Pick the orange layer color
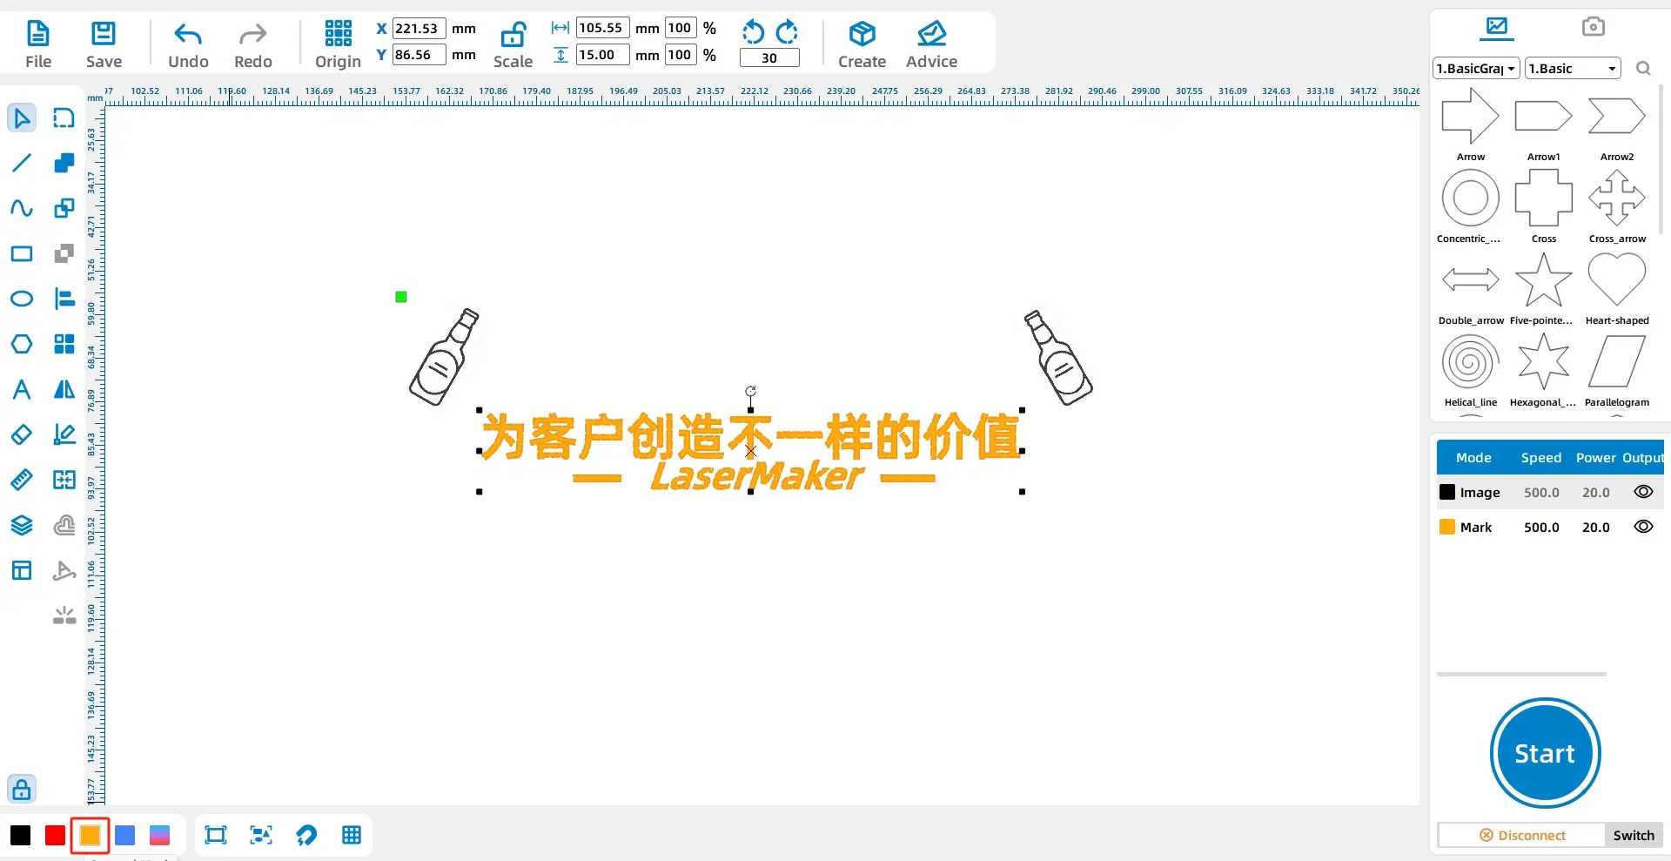The image size is (1671, 861). pos(90,836)
